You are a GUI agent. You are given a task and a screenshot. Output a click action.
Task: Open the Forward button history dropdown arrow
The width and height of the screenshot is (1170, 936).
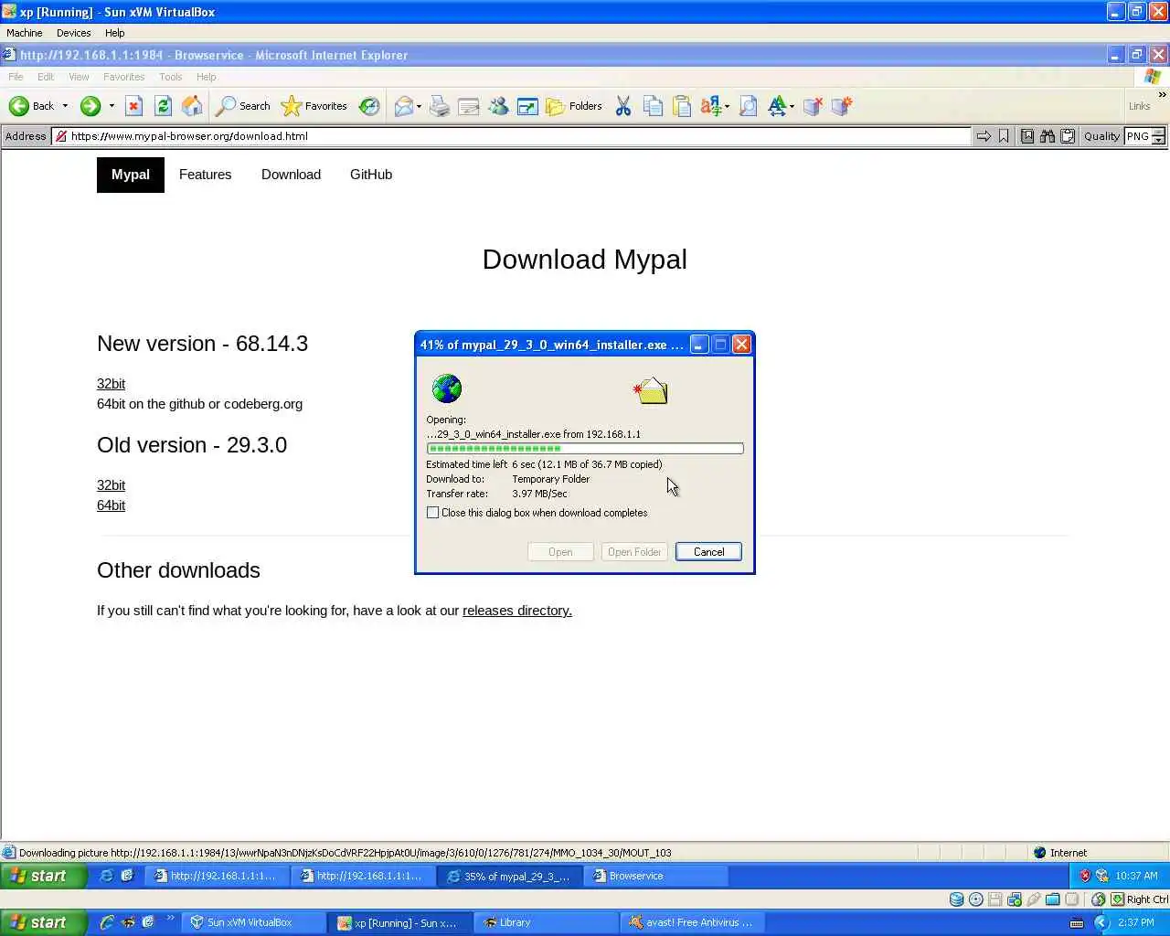pyautogui.click(x=112, y=106)
